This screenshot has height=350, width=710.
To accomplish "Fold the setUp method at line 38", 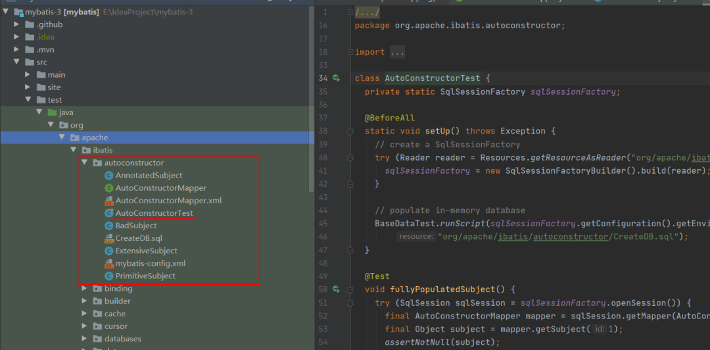I will point(350,132).
